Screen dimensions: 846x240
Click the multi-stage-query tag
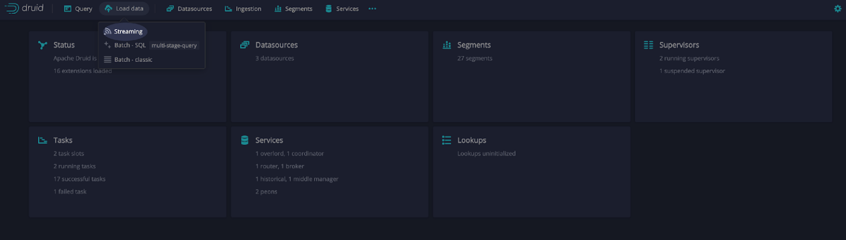point(174,46)
